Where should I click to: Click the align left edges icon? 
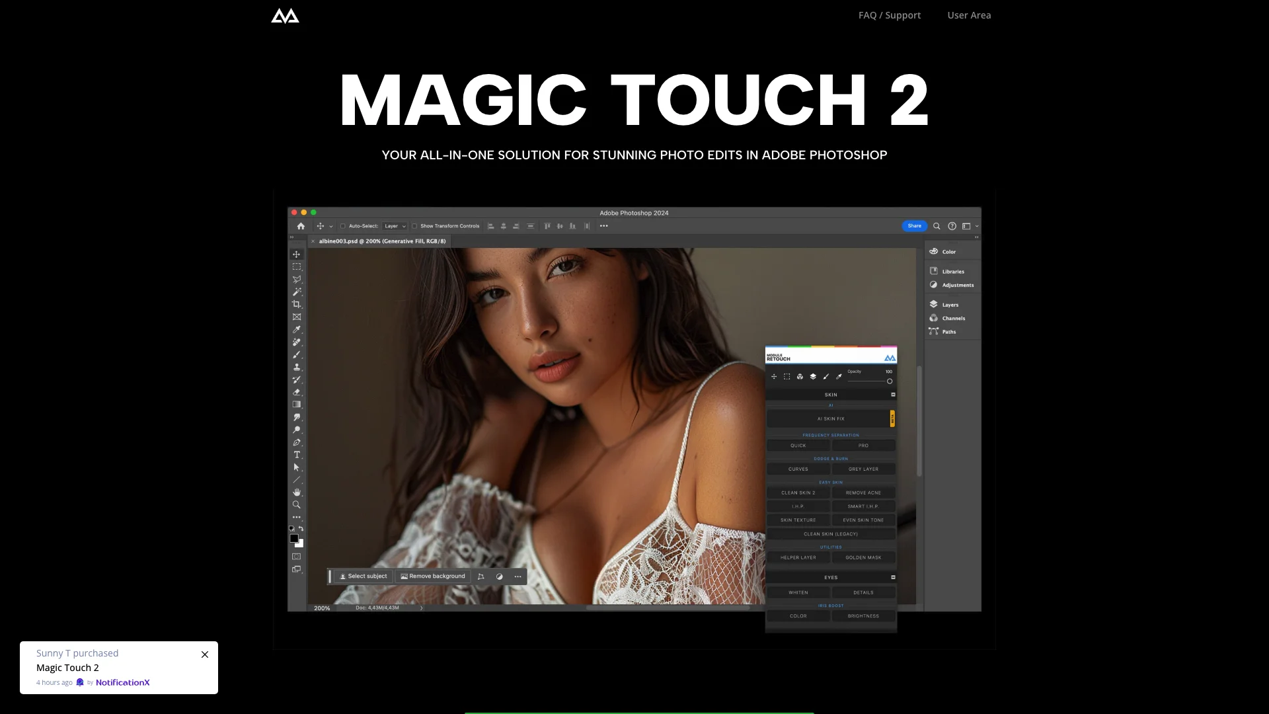click(x=491, y=226)
